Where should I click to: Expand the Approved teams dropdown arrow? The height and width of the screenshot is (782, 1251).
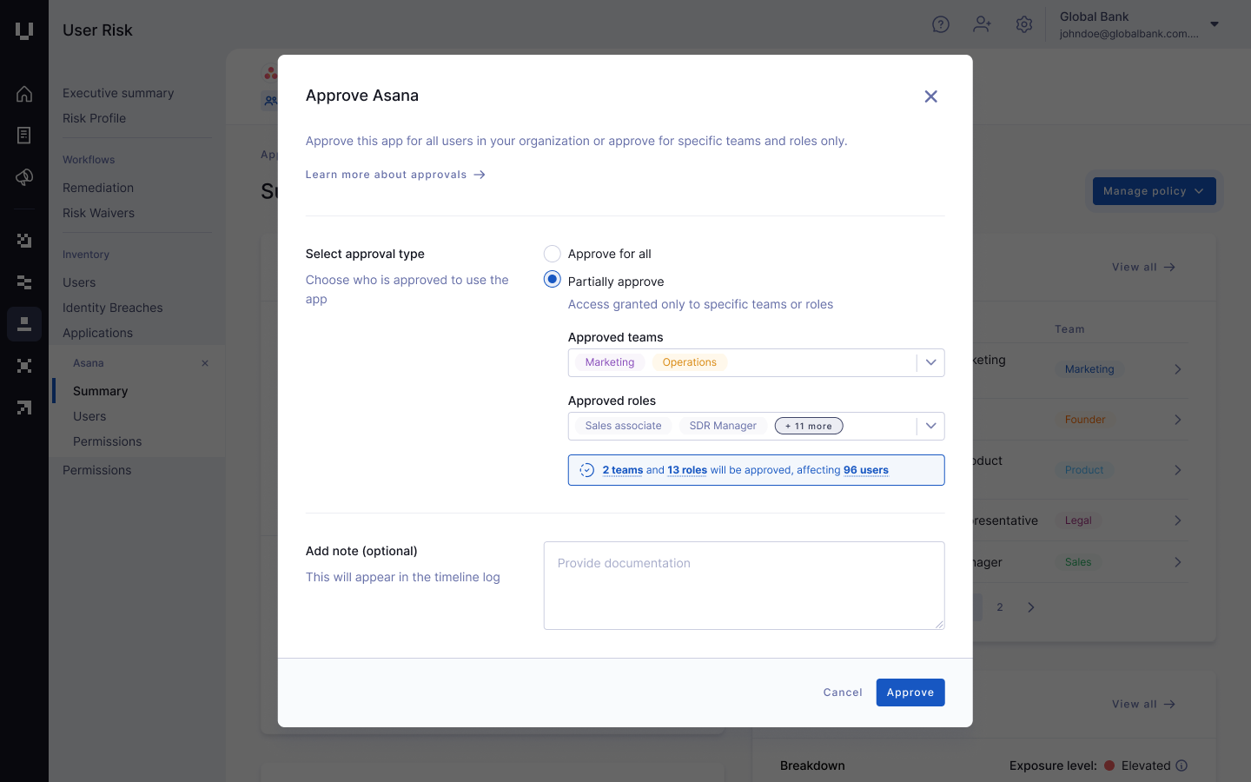(x=930, y=362)
